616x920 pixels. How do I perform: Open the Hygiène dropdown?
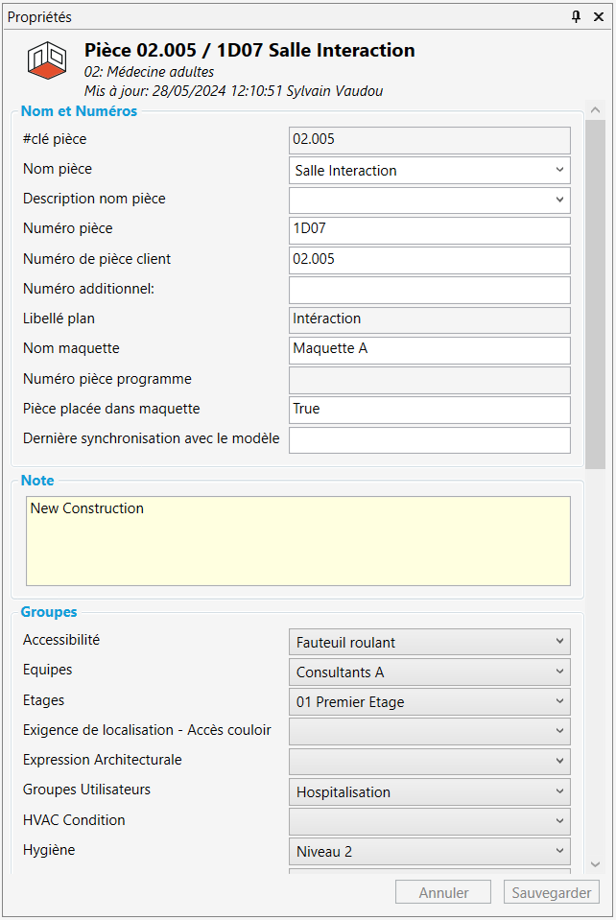(x=559, y=851)
